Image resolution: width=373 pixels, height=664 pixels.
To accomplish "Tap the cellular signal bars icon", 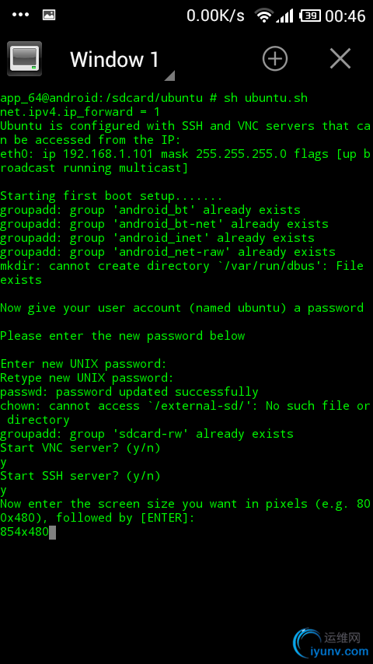I will click(284, 16).
